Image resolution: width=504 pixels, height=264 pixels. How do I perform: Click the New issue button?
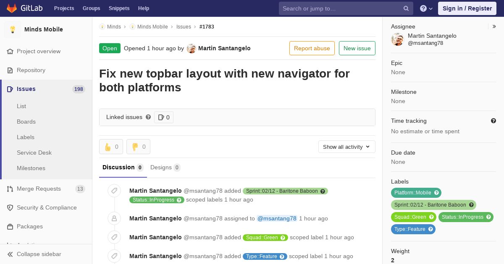tap(357, 48)
